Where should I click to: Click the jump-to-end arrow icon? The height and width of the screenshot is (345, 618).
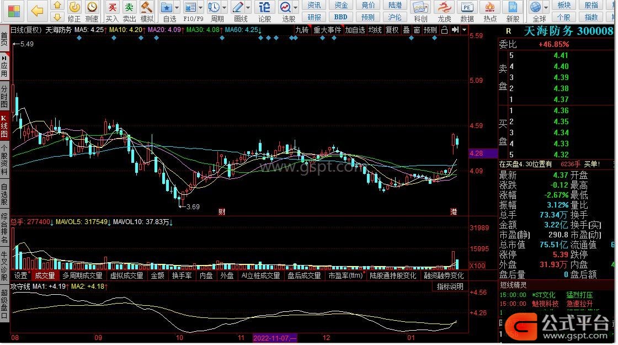(455, 30)
